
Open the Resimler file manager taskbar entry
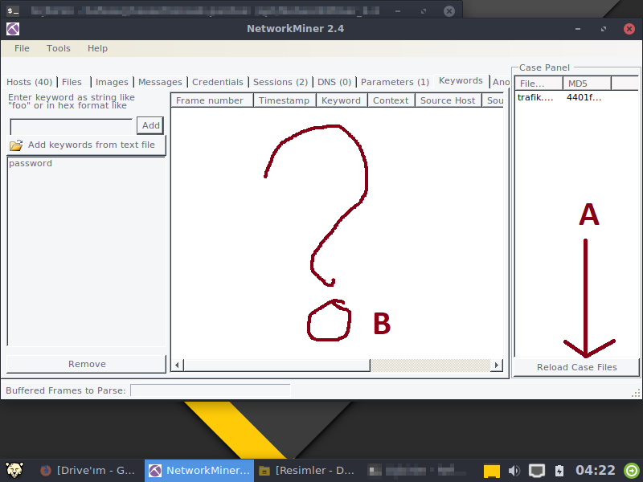[306, 471]
